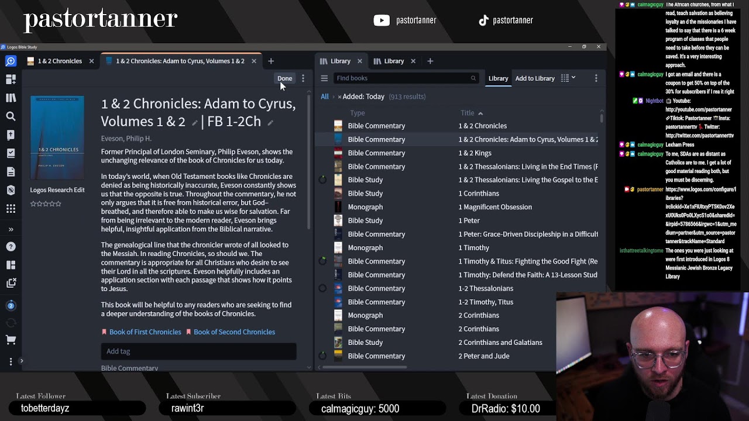
Task: Open the info panel three-dots menu beside Done
Action: point(303,78)
